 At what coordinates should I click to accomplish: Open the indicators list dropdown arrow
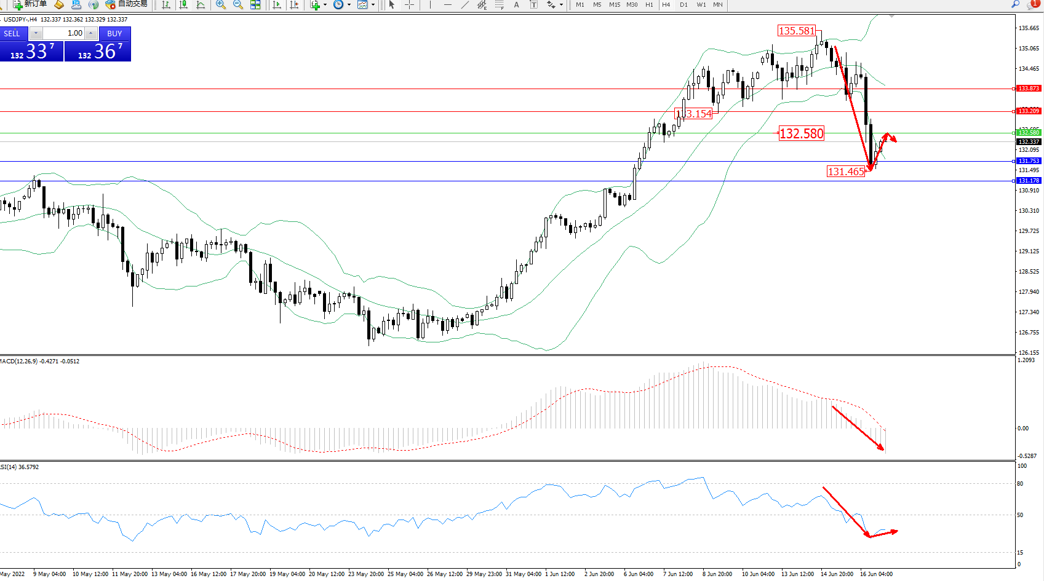click(325, 5)
